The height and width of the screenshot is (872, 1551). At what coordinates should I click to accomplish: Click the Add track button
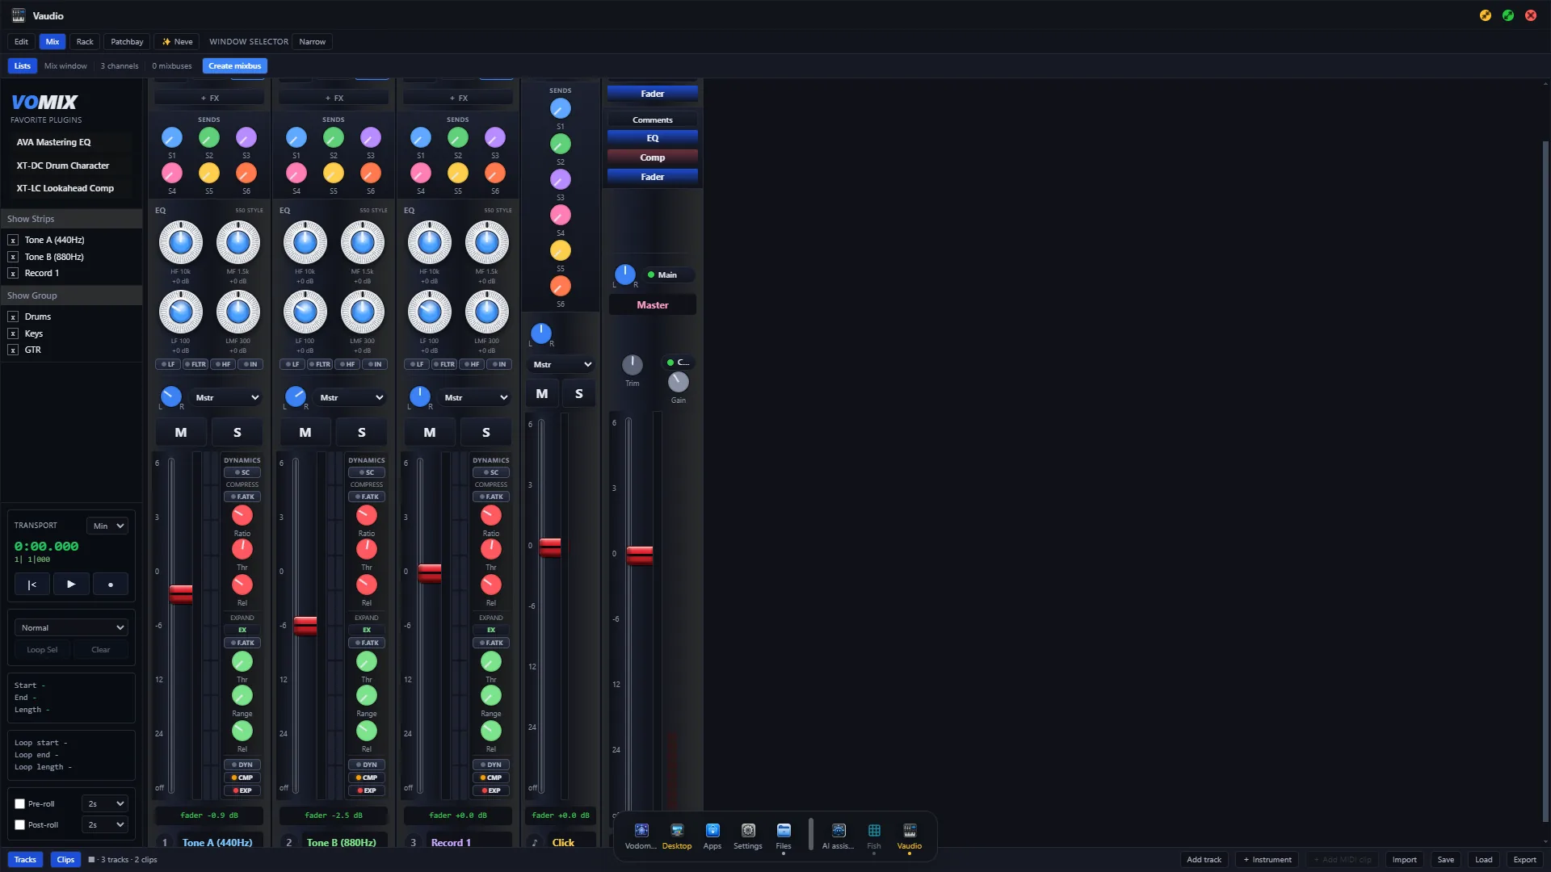[1204, 860]
